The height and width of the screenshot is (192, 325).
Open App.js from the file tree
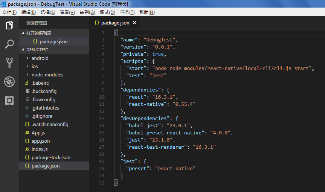38,133
